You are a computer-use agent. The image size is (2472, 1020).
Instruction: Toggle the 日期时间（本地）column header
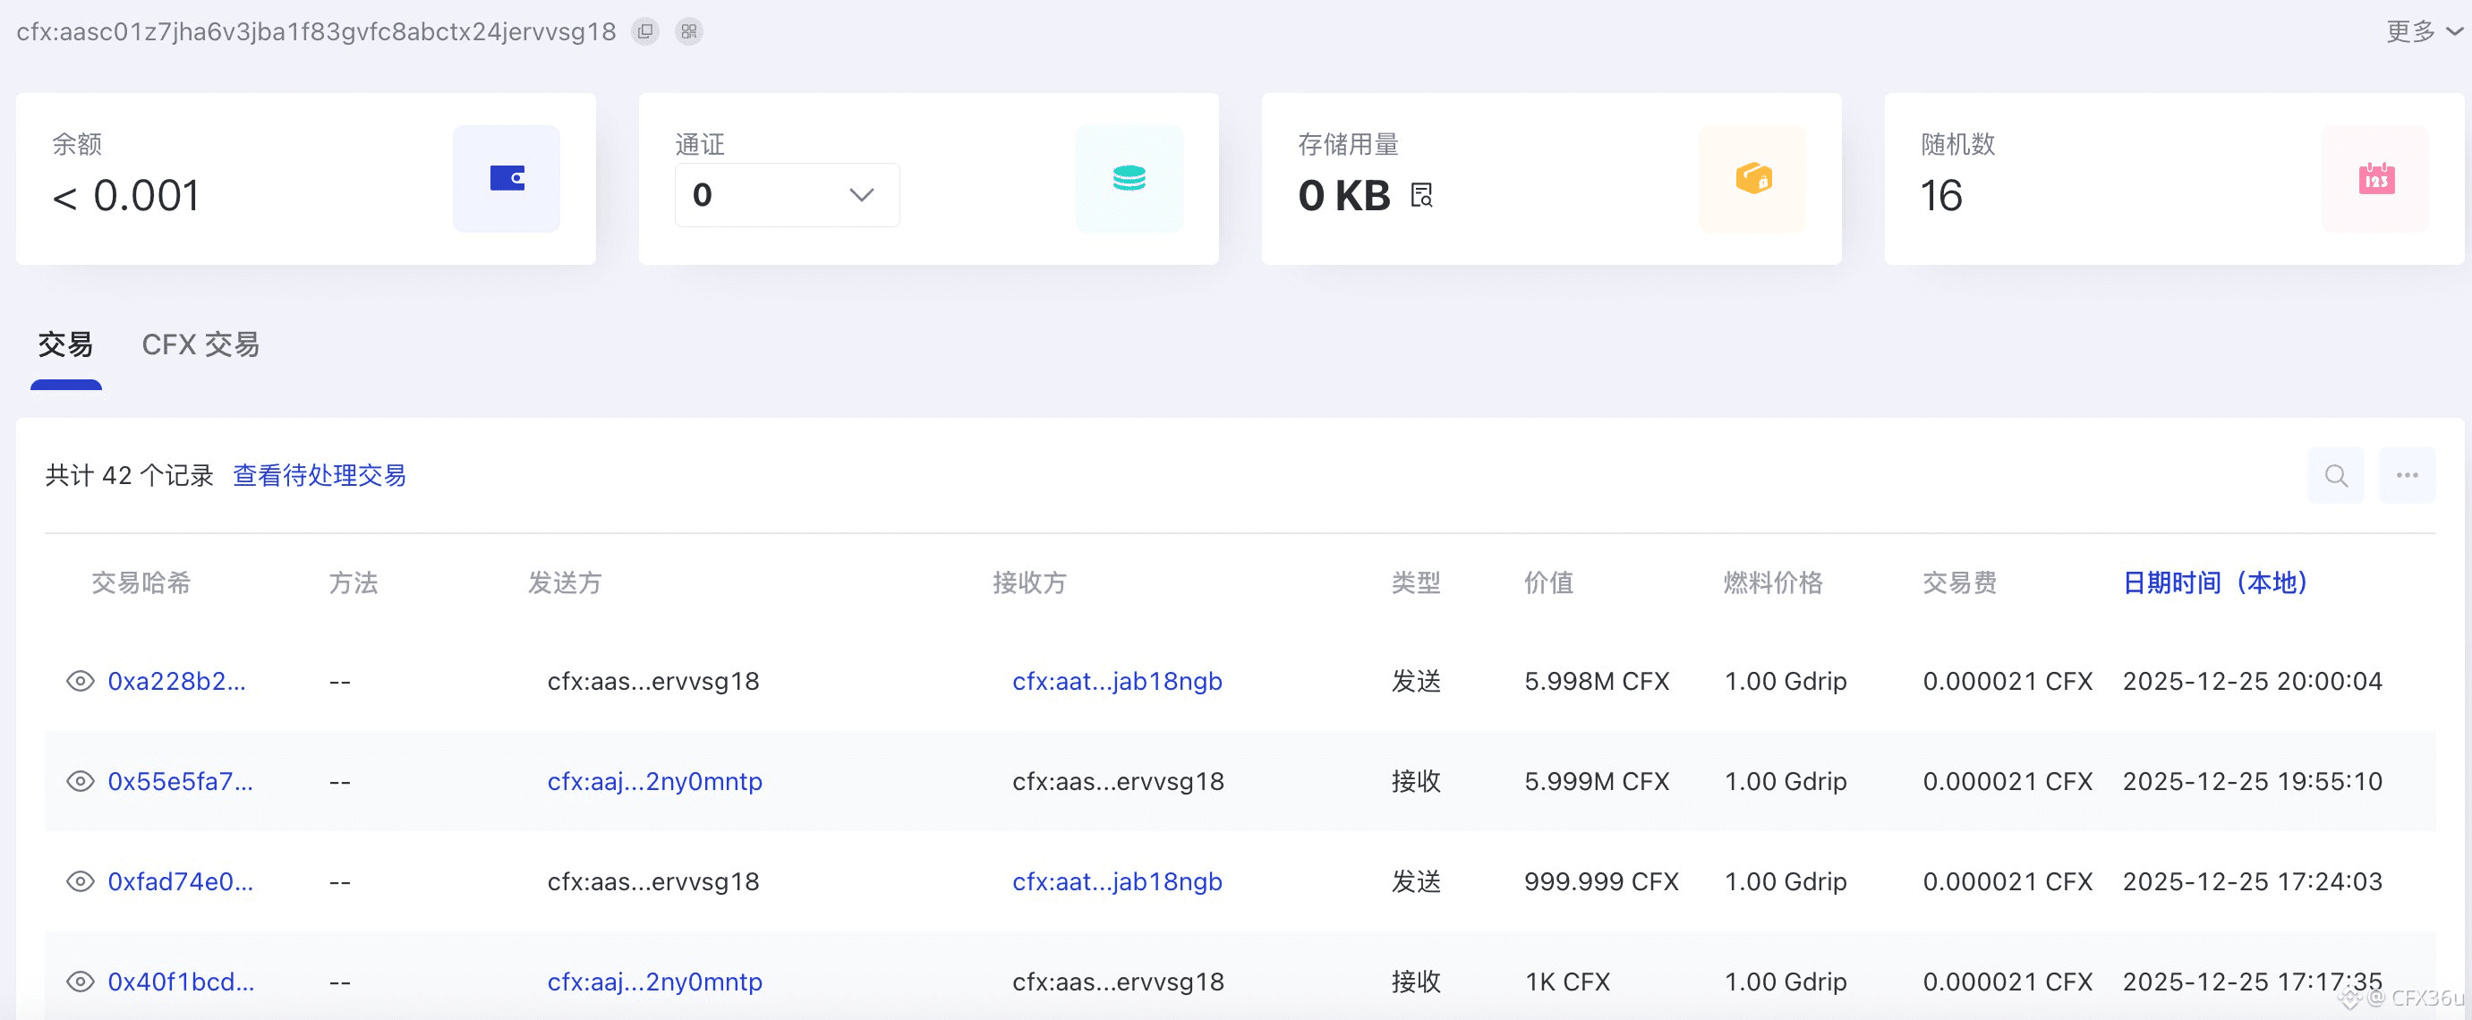click(x=2215, y=582)
